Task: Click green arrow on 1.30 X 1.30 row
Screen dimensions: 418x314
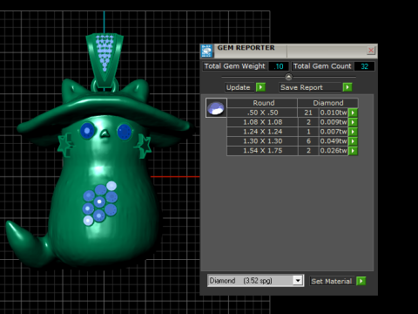Action: [353, 141]
